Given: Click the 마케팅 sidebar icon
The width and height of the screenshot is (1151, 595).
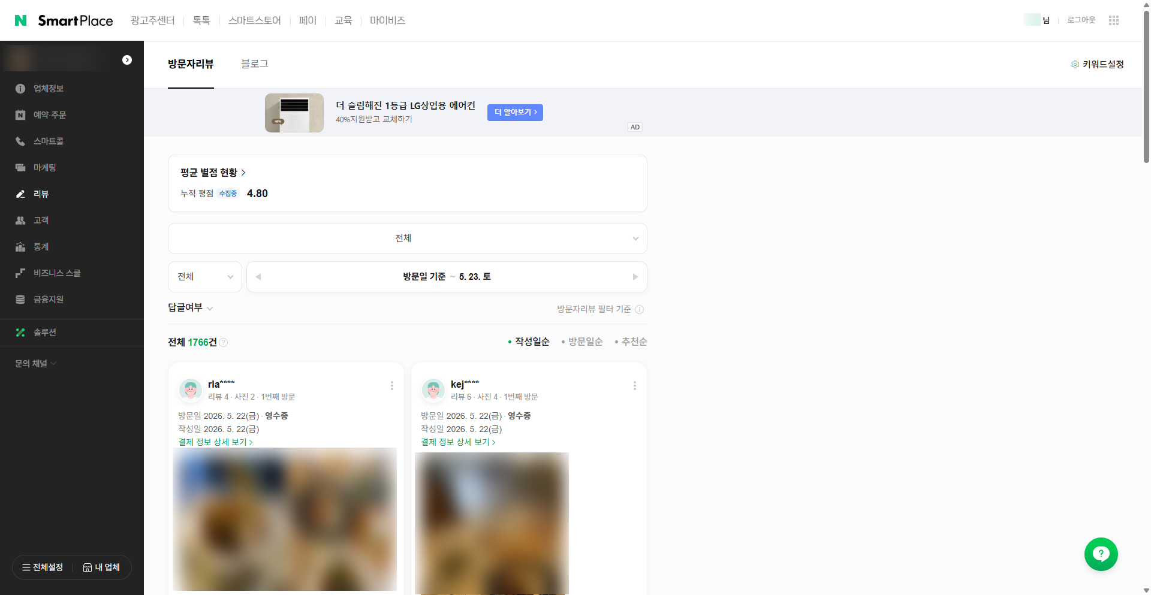Looking at the screenshot, I should pyautogui.click(x=20, y=168).
